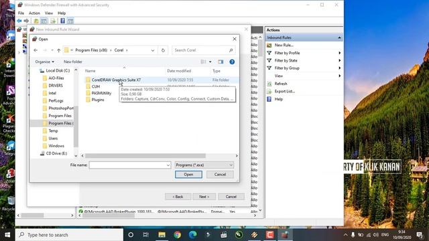Open Google Chrome from the taskbar
This screenshot has width=429, height=241.
(177, 235)
